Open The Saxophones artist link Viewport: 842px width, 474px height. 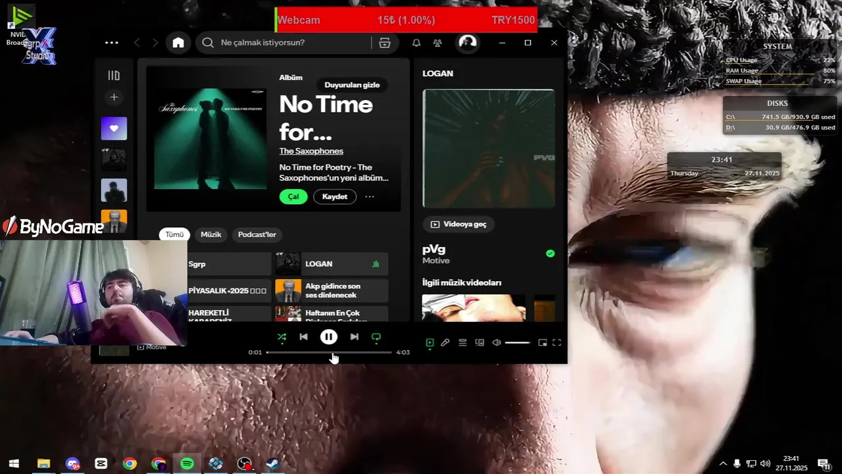click(311, 151)
